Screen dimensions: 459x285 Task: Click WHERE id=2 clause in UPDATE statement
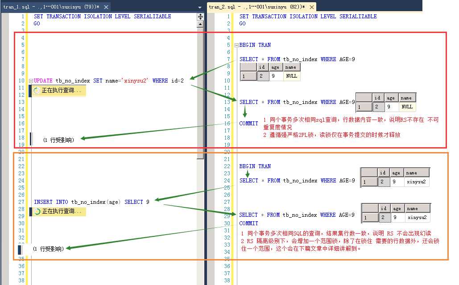coord(168,80)
